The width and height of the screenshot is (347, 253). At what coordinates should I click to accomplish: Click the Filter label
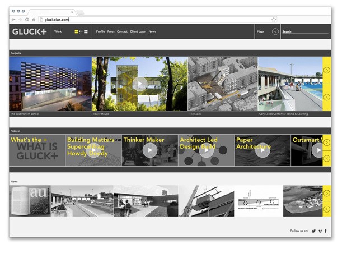point(260,32)
